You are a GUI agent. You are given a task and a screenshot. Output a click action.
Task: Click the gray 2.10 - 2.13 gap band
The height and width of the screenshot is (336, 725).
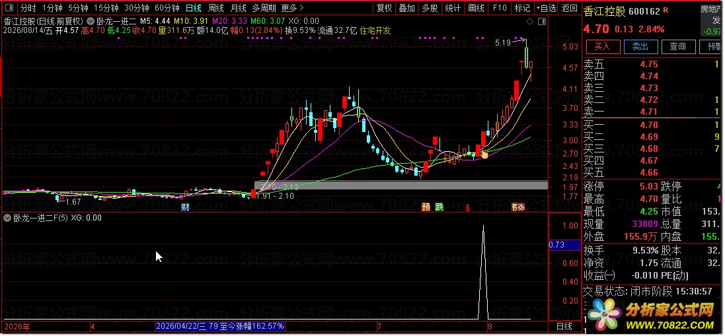tap(401, 185)
